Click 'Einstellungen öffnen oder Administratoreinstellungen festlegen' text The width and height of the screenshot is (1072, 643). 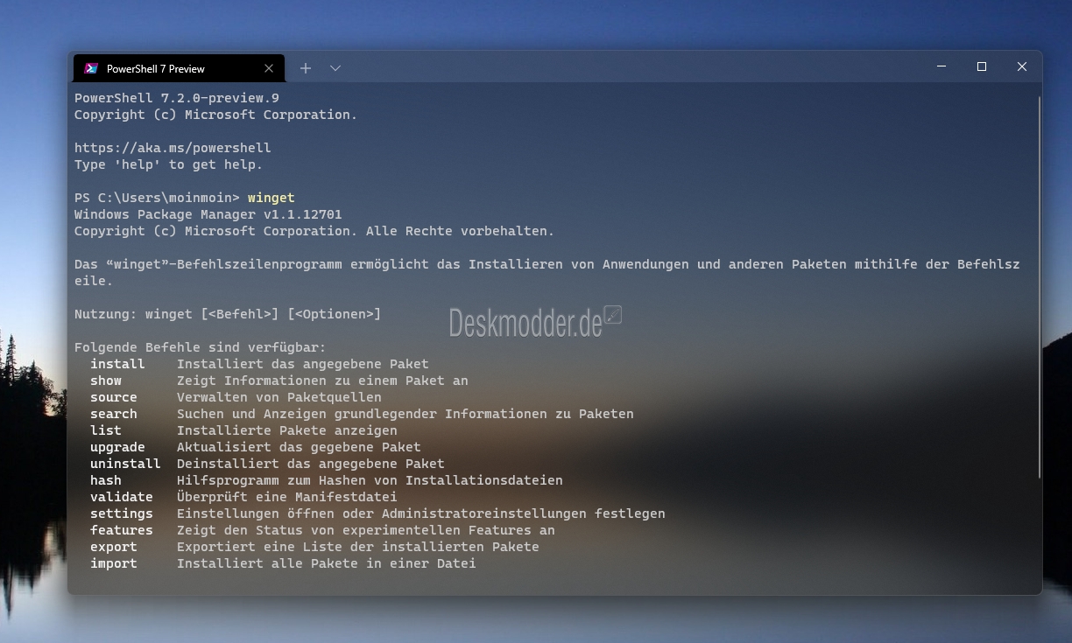(421, 514)
